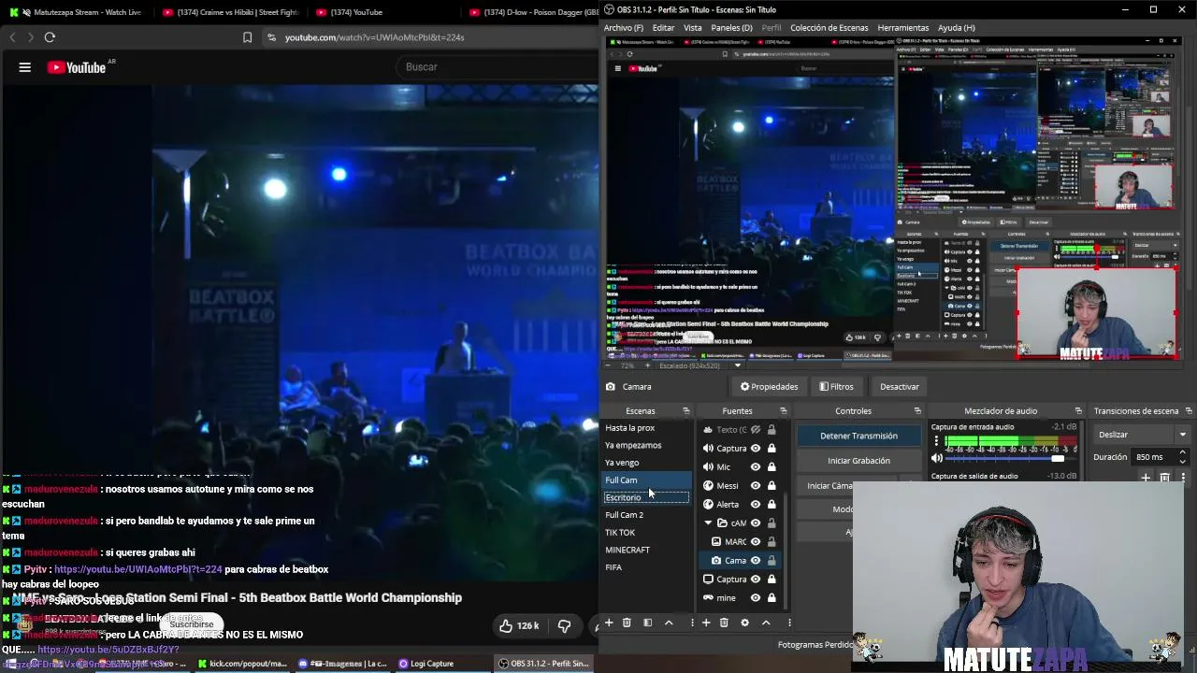
Task: Hide the Alerta source
Action: [x=756, y=504]
